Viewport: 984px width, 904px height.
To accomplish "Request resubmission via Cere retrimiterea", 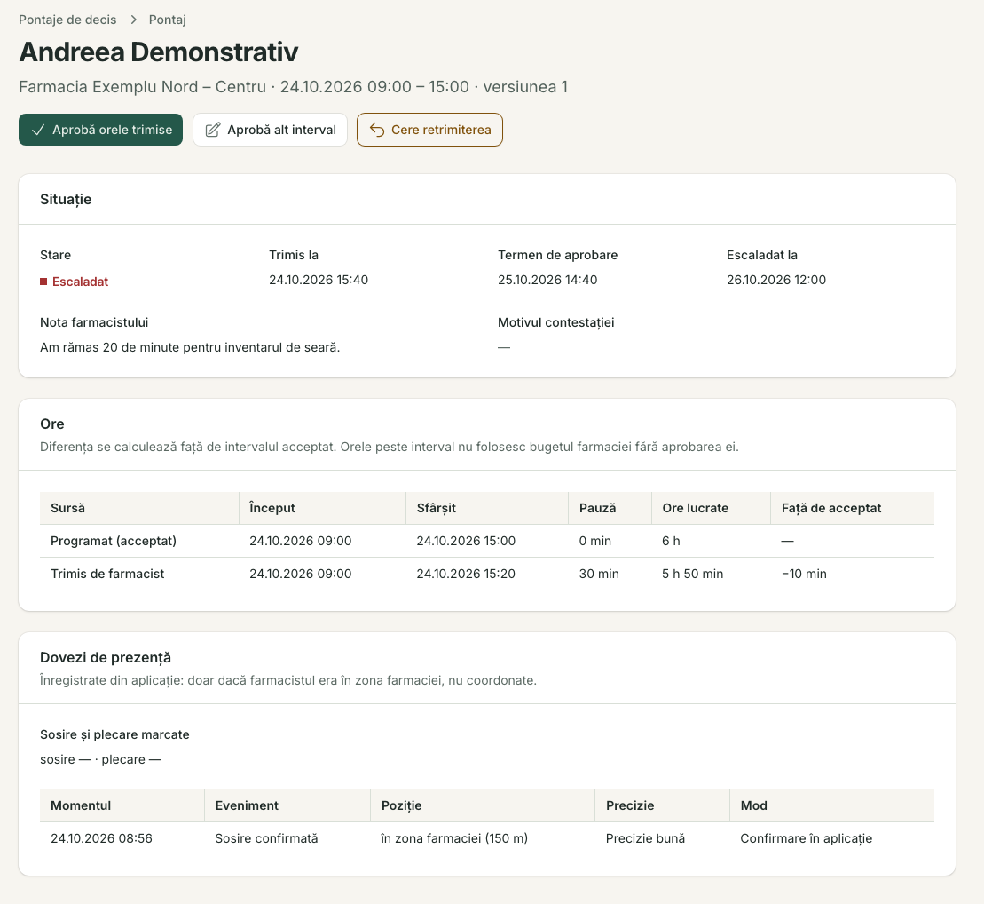I will 429,130.
